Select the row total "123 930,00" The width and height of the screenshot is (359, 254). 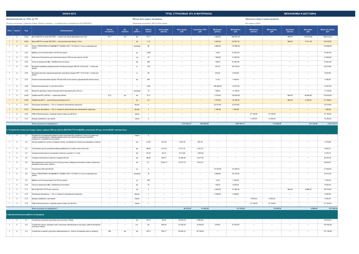tap(328, 225)
